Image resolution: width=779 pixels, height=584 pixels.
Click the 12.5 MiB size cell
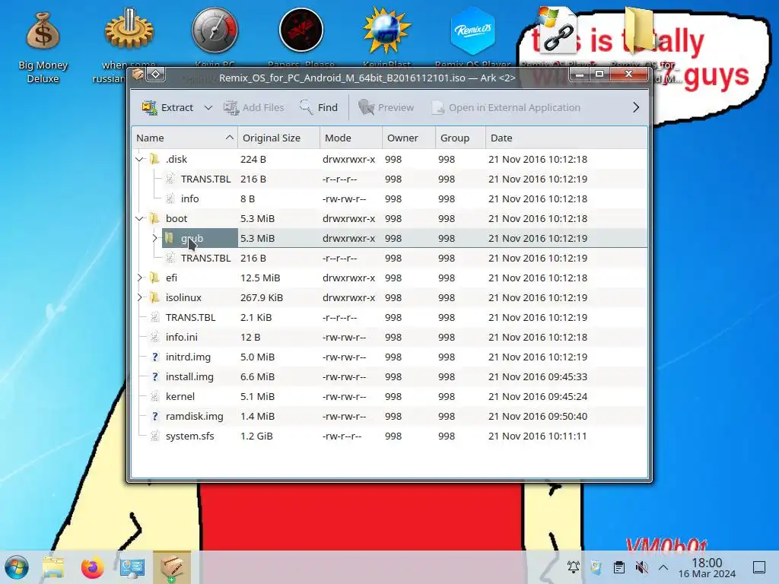[x=260, y=278]
